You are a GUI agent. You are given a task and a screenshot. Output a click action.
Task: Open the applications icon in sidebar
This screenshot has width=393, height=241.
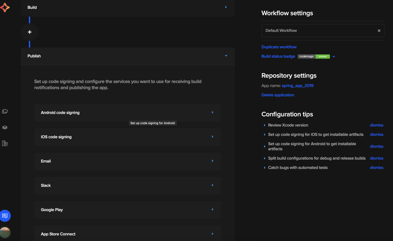click(x=5, y=112)
